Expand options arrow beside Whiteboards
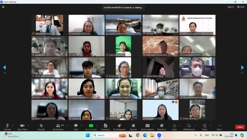This screenshot has height=139, width=247. pos(195,126)
